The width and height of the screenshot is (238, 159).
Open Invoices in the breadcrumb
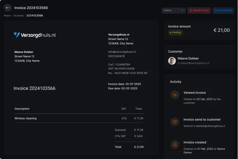coord(19,16)
